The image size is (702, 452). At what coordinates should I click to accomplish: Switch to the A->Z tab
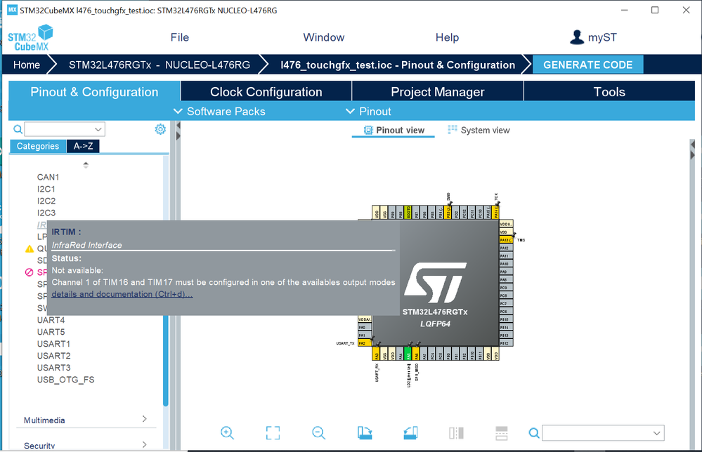(x=84, y=146)
